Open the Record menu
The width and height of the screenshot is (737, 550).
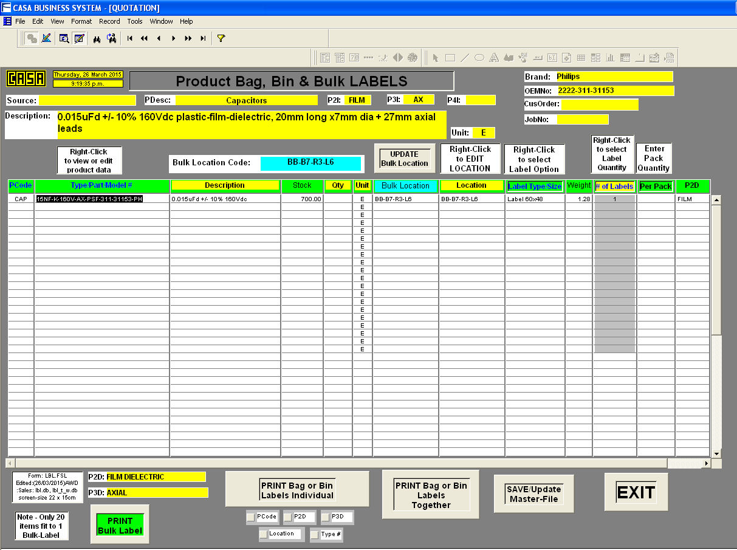[110, 21]
